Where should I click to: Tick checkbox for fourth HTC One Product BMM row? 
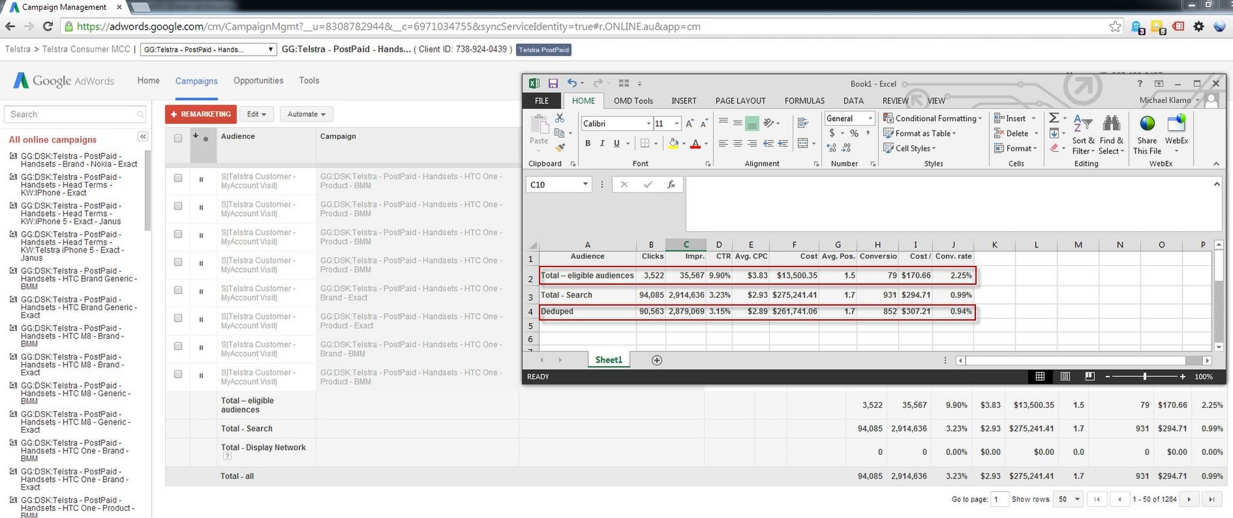[x=178, y=262]
